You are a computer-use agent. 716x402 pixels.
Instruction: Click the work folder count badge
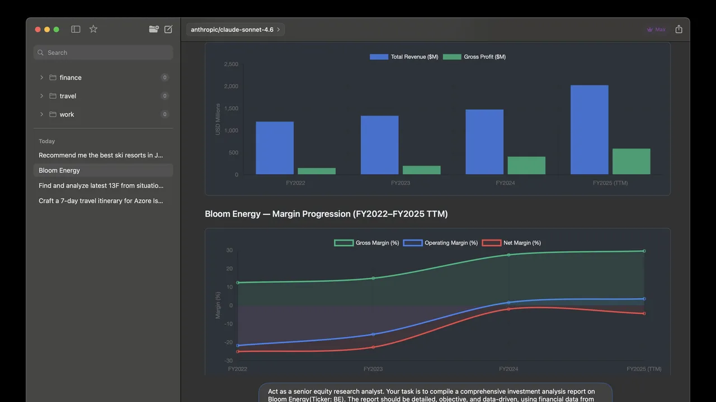point(164,114)
